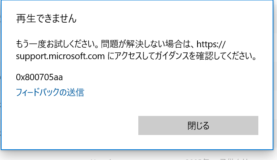The width and height of the screenshot is (277, 160).
Task: Select the error code 0x800705aa
Action: (39, 77)
